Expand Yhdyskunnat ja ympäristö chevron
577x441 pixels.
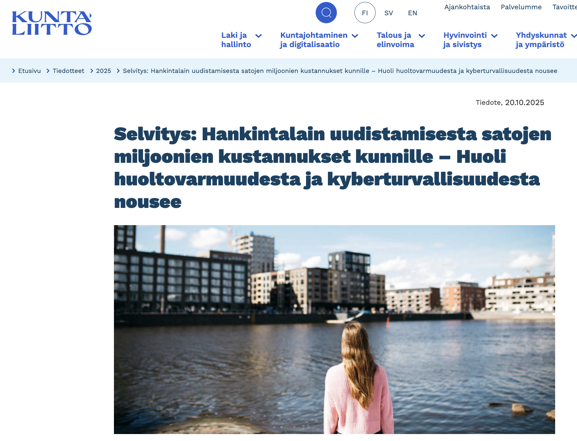point(574,36)
